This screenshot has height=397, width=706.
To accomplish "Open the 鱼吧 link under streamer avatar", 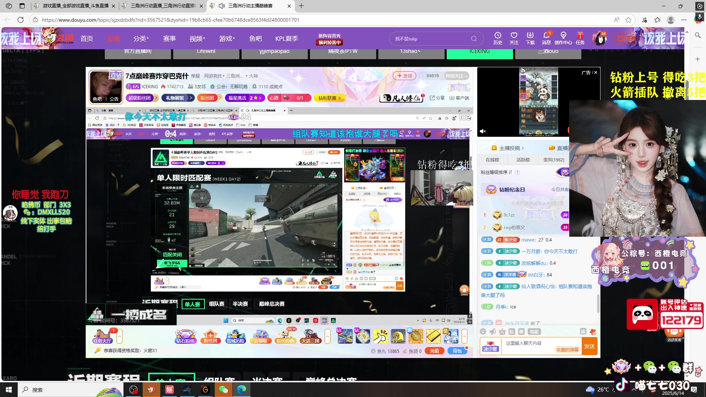I will (97, 99).
